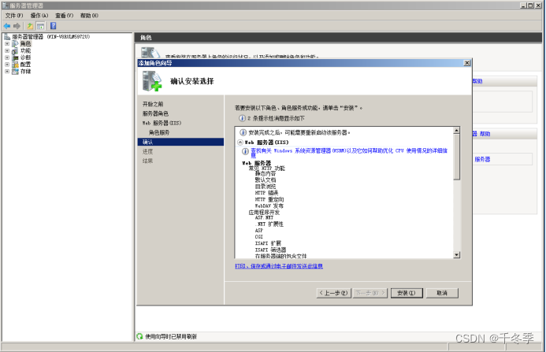Click the scroll up arrow in summary list
This screenshot has width=546, height=352.
tap(456, 131)
